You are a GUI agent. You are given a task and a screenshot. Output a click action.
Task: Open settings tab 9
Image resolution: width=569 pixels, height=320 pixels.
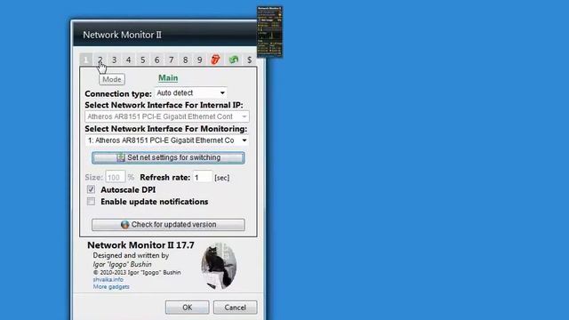tap(199, 60)
